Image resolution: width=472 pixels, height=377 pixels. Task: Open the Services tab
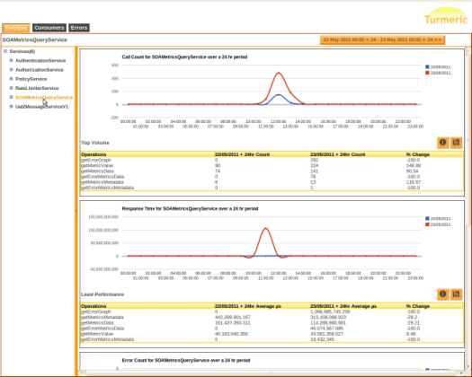tap(16, 28)
